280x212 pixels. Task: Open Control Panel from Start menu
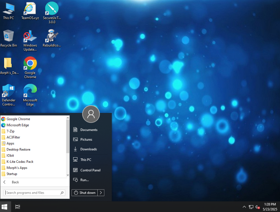[90, 170]
